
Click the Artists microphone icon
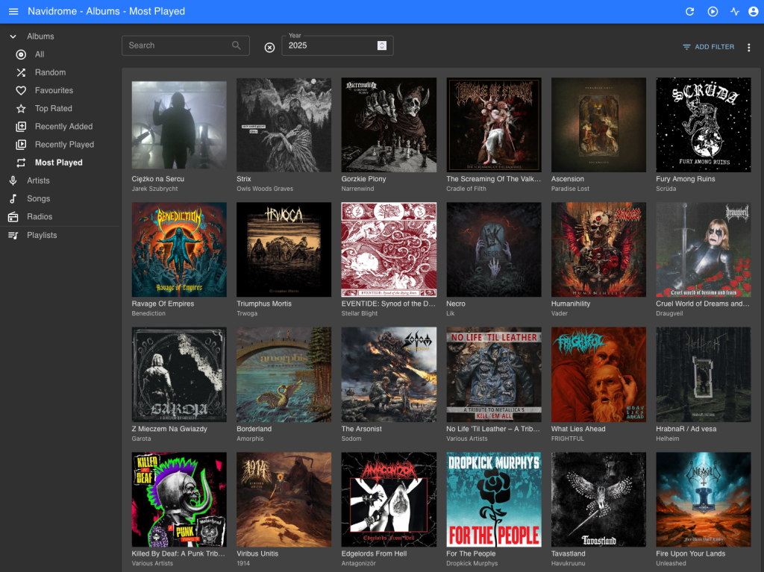13,180
